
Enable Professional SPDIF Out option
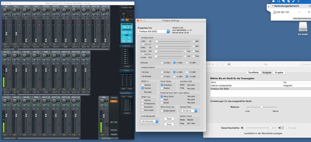pos(142,103)
